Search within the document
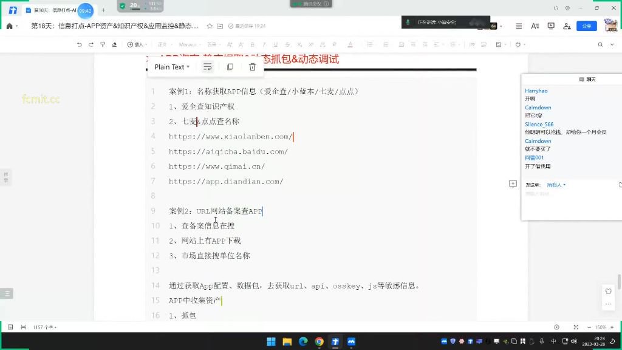 coord(600,44)
